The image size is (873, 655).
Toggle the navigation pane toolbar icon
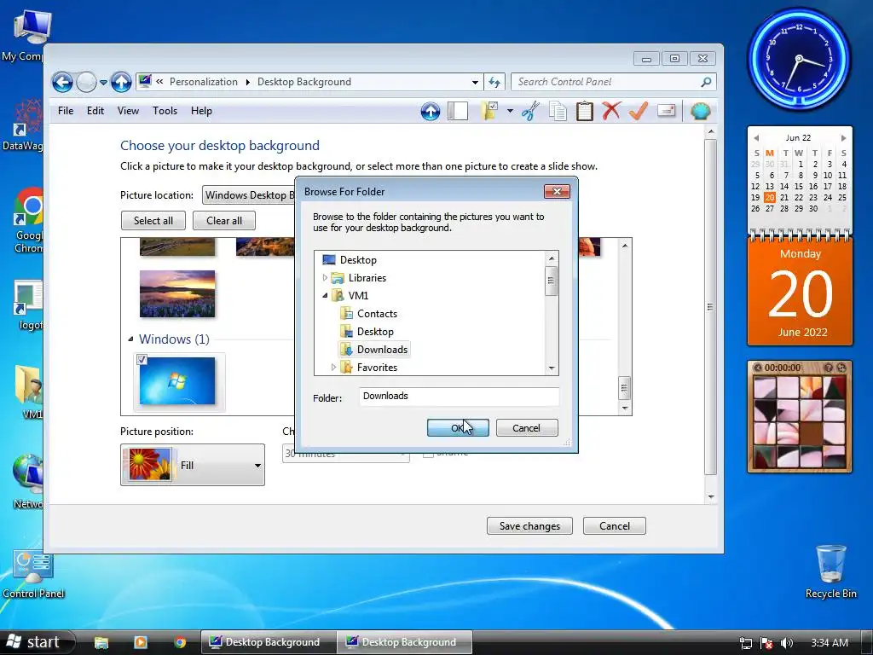click(x=458, y=111)
